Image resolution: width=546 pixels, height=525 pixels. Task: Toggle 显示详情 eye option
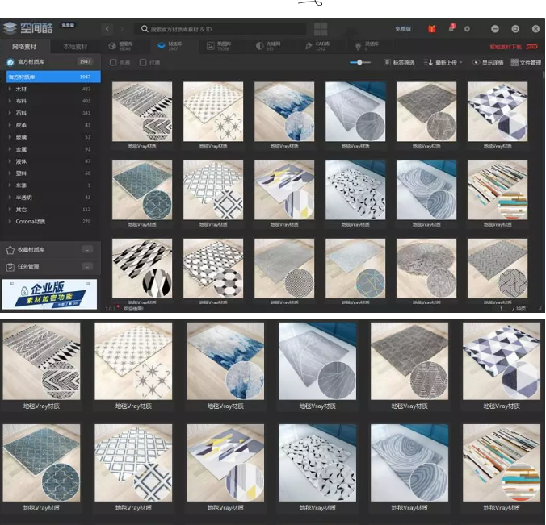[x=488, y=63]
